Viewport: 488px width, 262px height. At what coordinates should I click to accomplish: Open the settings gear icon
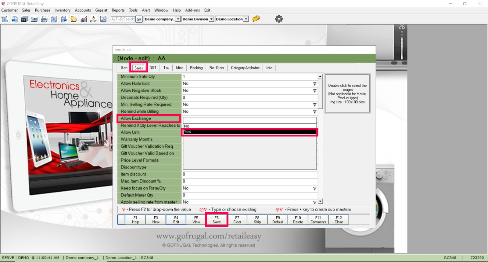[279, 19]
